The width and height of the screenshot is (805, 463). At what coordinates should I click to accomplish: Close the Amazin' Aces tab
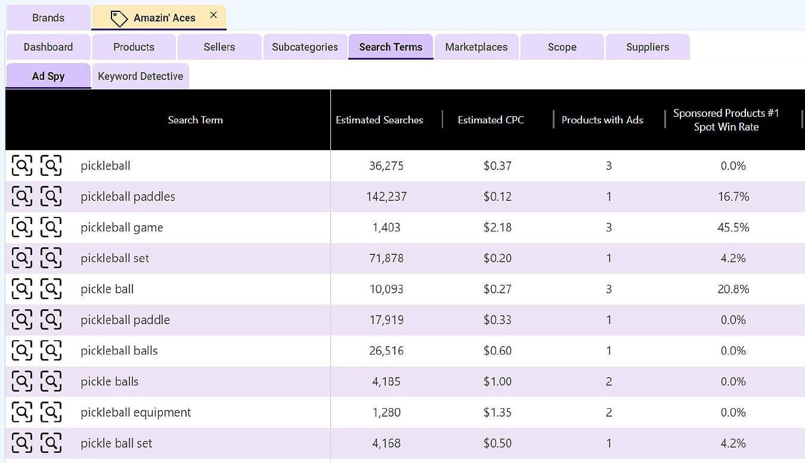(x=213, y=15)
